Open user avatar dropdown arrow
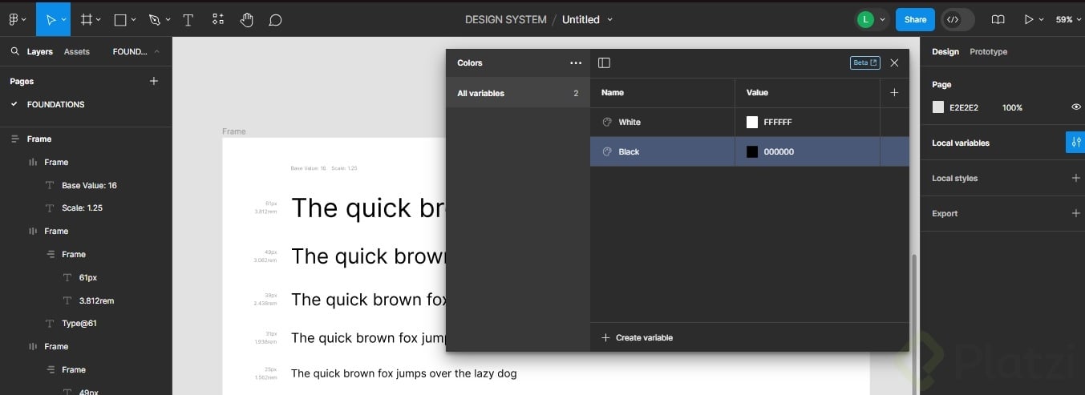This screenshot has width=1085, height=395. pyautogui.click(x=883, y=19)
